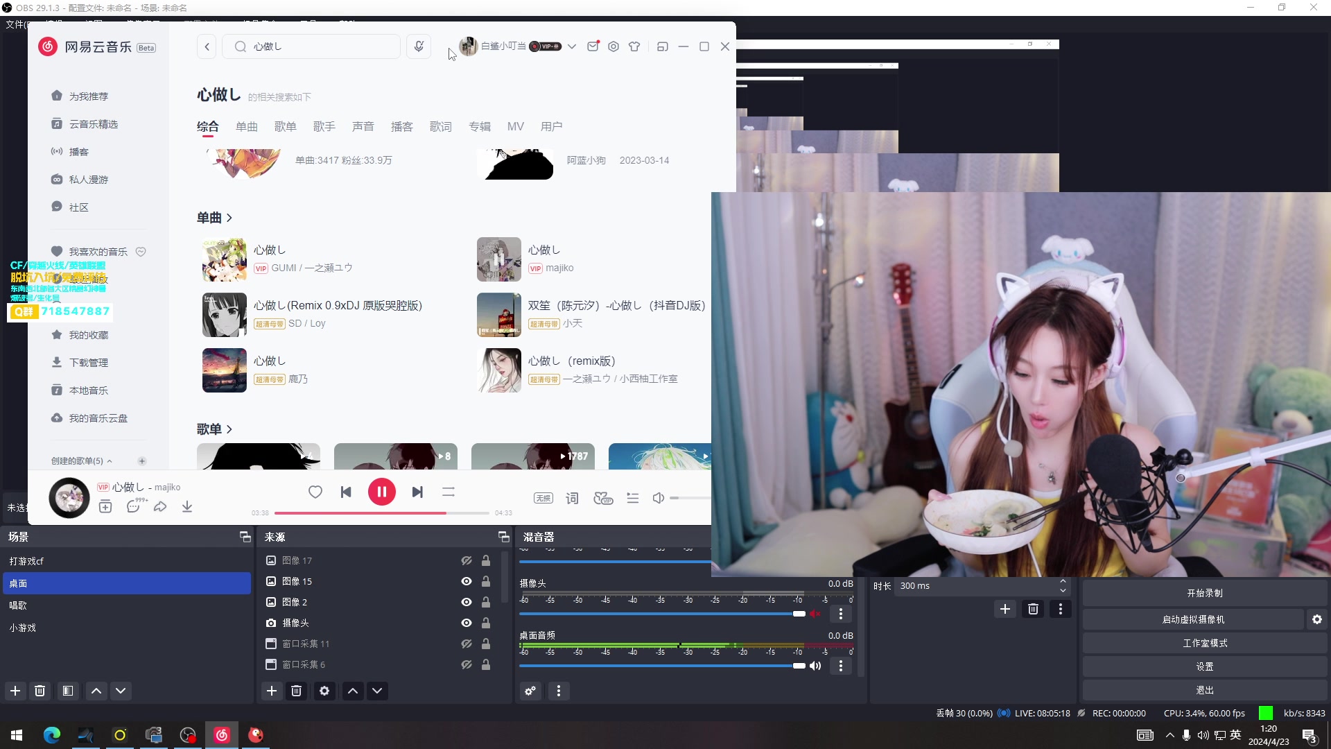The height and width of the screenshot is (749, 1331).
Task: Open lyrics panel icon
Action: click(572, 498)
